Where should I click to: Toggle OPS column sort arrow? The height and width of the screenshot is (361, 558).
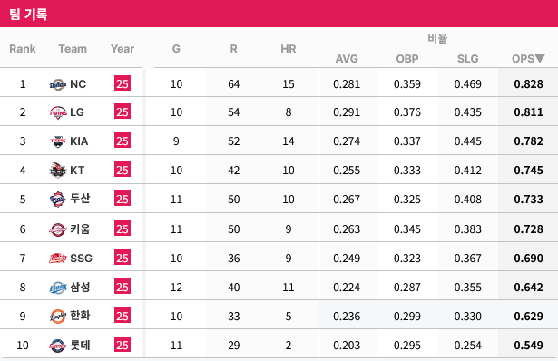click(x=540, y=59)
